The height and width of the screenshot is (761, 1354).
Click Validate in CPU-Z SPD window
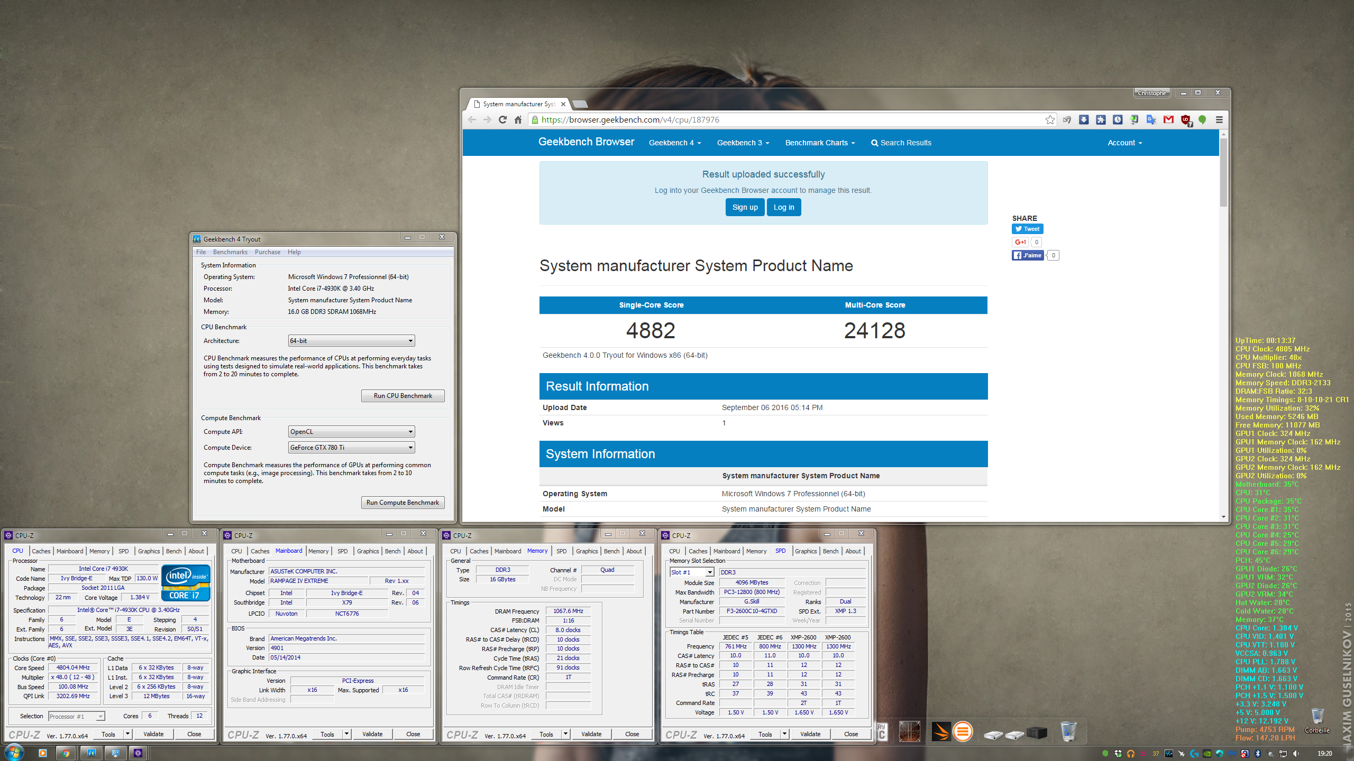point(810,734)
